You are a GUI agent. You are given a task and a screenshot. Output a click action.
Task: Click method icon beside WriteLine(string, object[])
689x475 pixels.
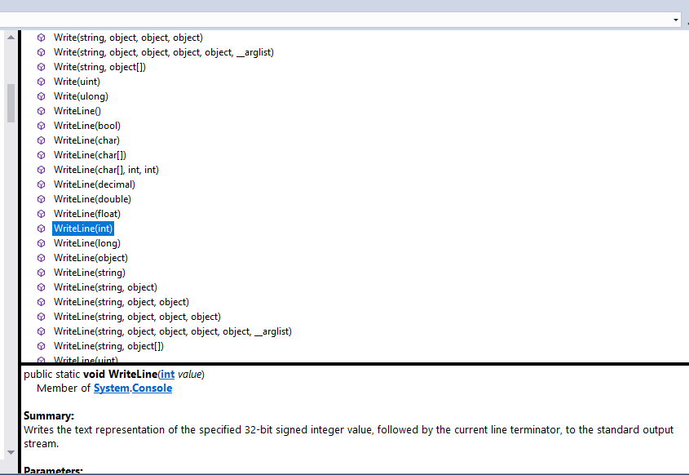pyautogui.click(x=42, y=346)
